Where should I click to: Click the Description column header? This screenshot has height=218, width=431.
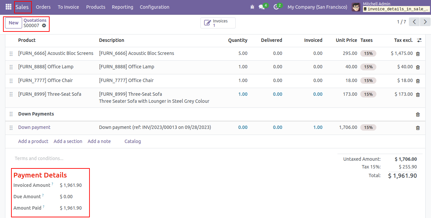(112, 40)
